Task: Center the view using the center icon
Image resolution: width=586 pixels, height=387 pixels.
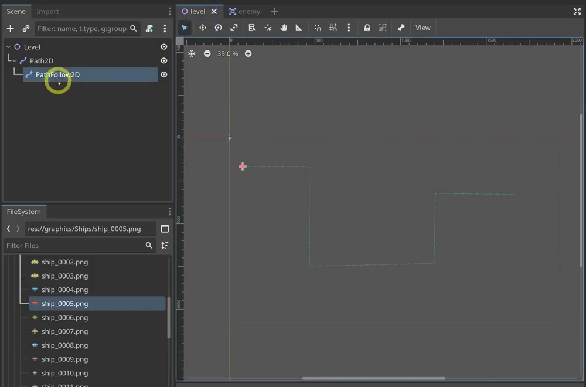Action: (192, 54)
